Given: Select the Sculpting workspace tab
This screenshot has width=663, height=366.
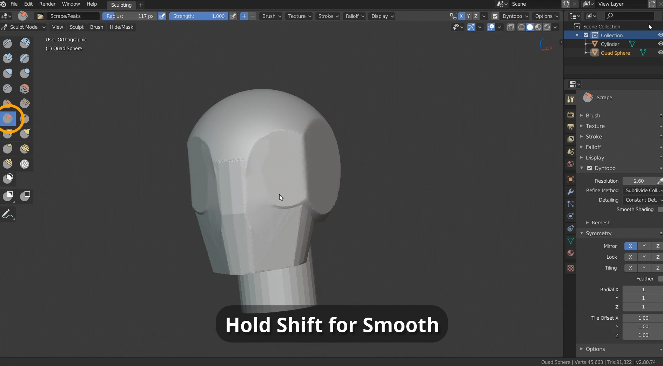Looking at the screenshot, I should point(121,5).
